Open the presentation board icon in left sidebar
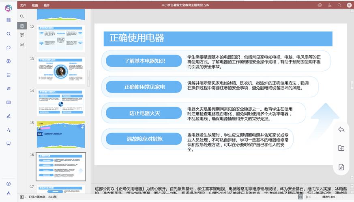 tap(9, 143)
